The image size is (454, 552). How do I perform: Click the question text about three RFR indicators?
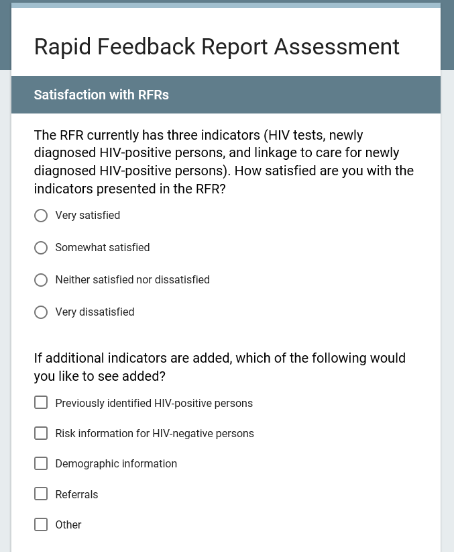pos(224,162)
